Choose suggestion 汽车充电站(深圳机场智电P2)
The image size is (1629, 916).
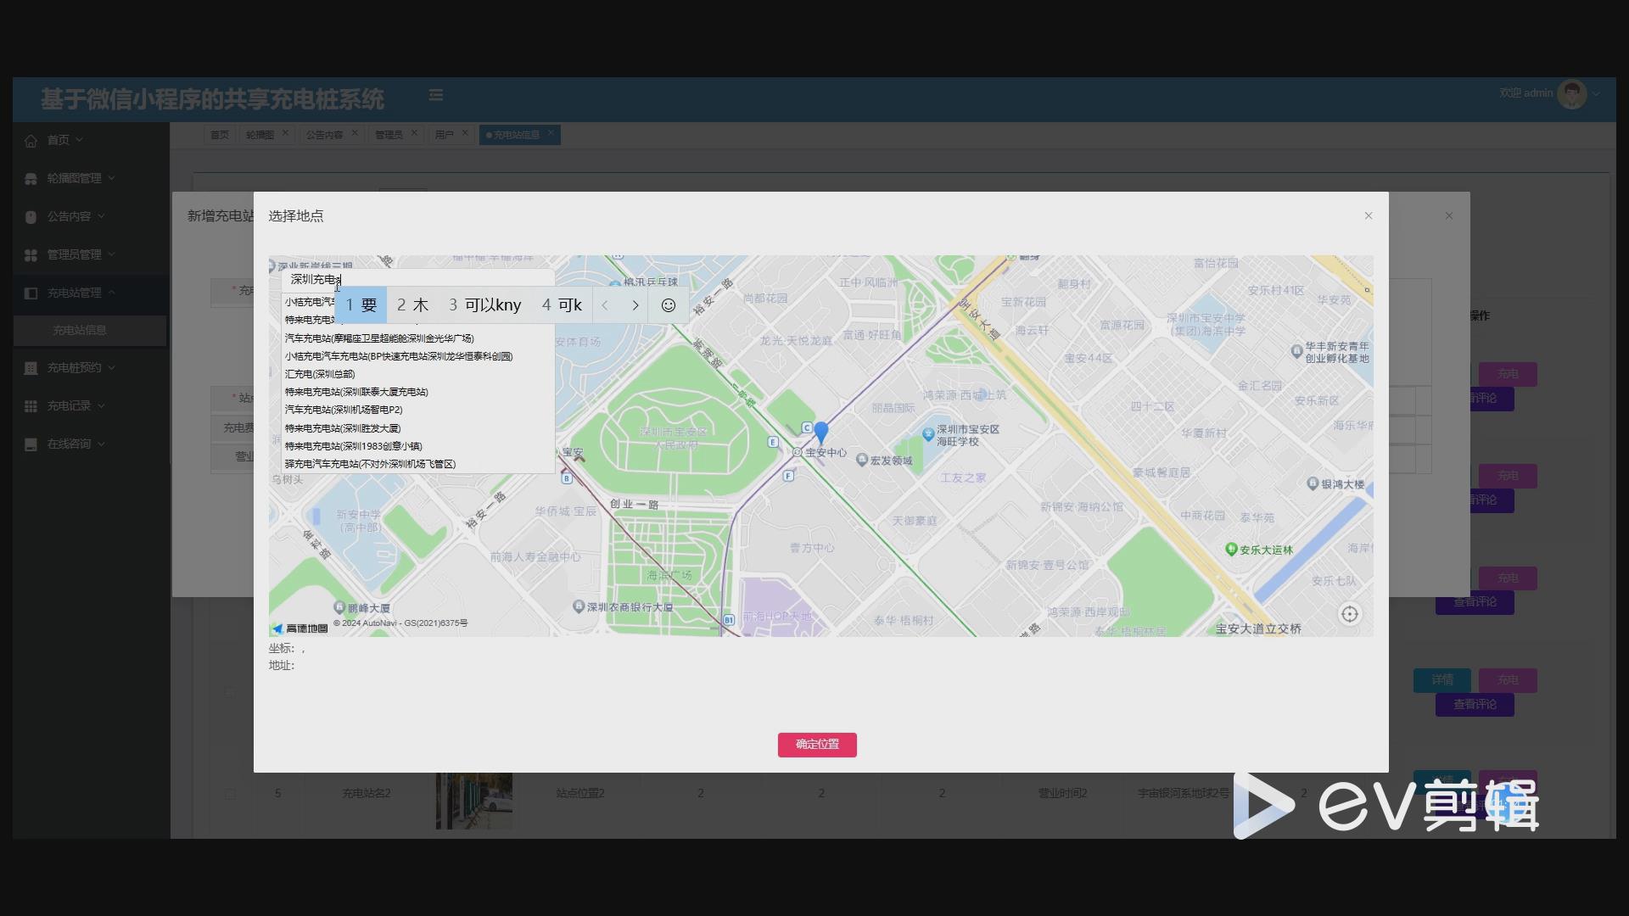click(x=344, y=410)
